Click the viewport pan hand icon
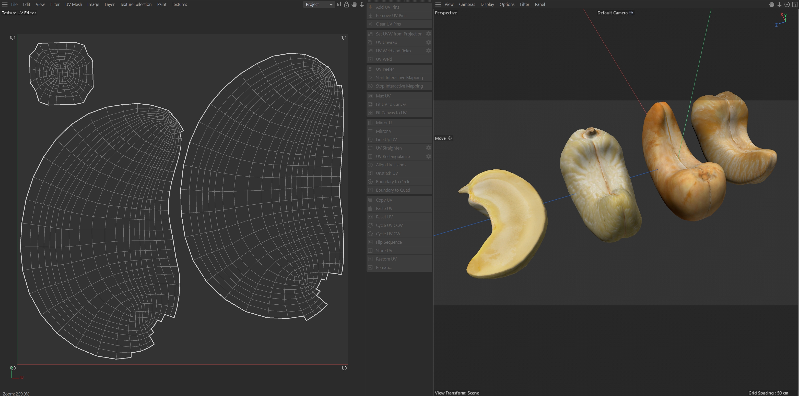 coord(772,4)
